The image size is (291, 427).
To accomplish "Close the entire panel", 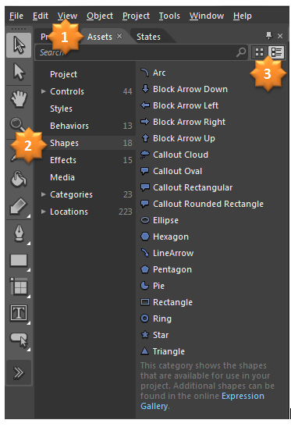I will (280, 36).
